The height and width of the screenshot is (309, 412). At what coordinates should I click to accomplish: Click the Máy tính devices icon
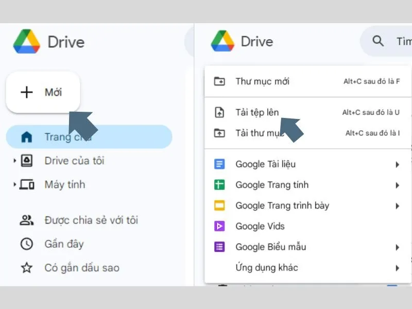point(27,184)
